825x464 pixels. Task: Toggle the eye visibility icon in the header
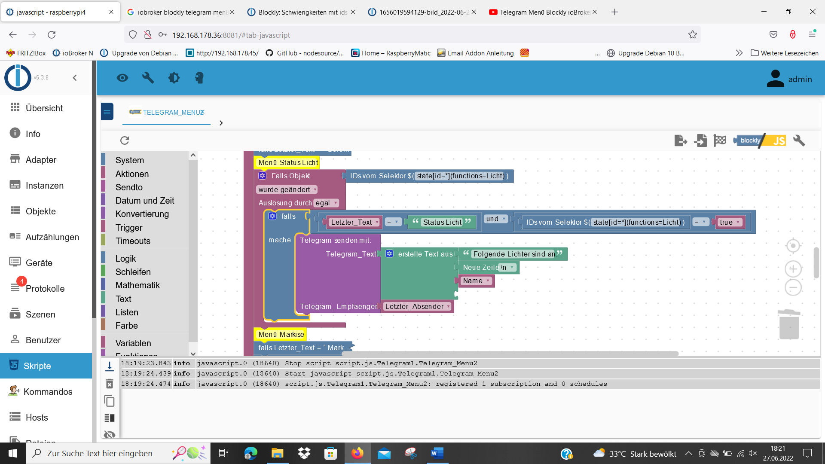tap(122, 78)
